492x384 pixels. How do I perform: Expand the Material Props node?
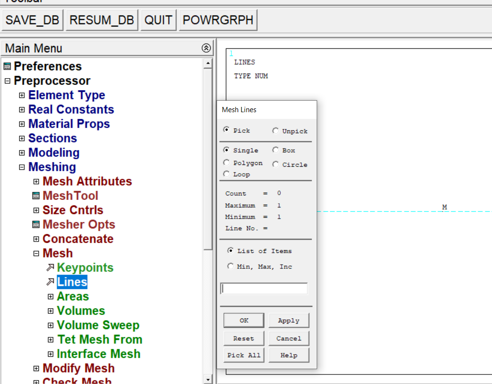point(22,124)
